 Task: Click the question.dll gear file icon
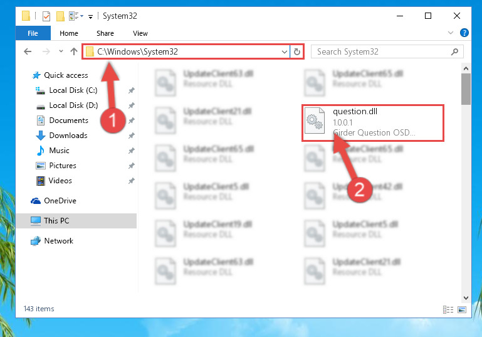315,120
